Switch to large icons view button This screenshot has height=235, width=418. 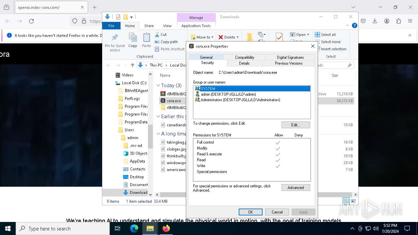point(353,201)
